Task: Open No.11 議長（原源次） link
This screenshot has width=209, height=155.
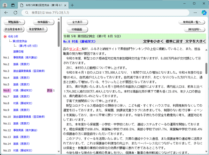Action: click(22, 123)
